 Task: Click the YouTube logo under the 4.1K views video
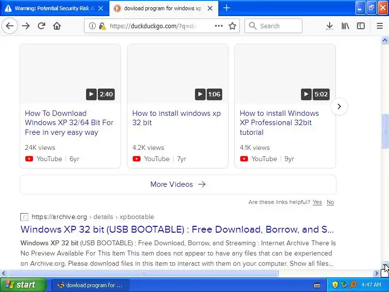click(x=244, y=159)
